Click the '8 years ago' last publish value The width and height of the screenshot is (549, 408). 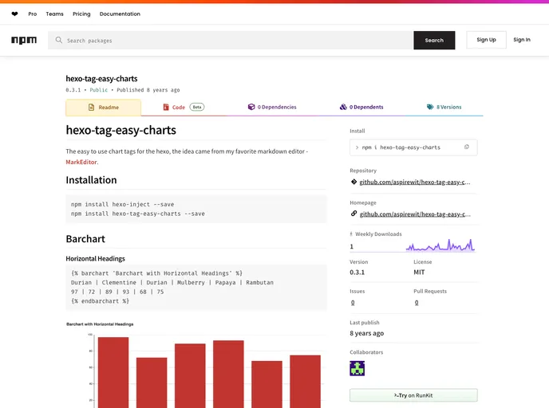(x=366, y=333)
